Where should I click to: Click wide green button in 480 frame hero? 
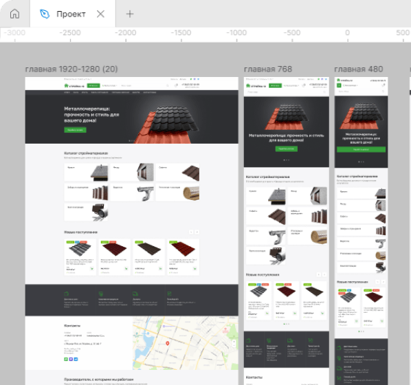click(x=362, y=149)
